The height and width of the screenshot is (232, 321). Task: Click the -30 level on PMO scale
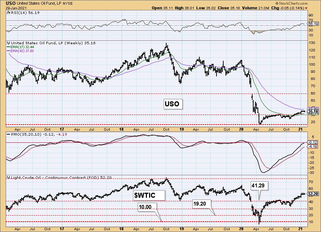[311, 173]
